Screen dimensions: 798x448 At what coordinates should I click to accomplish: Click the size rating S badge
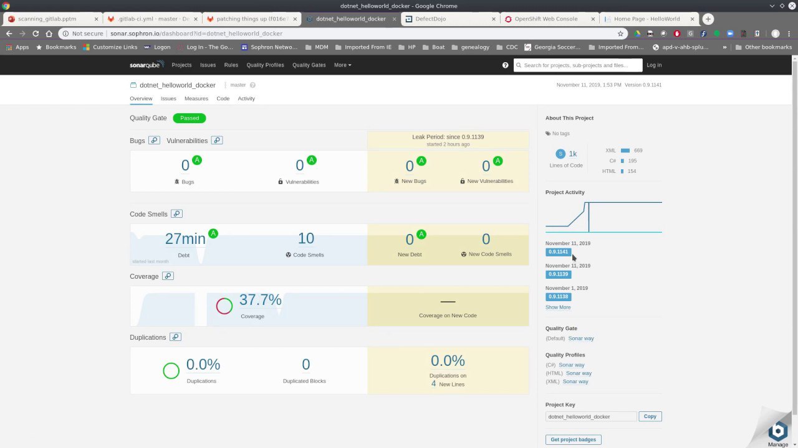pyautogui.click(x=560, y=154)
